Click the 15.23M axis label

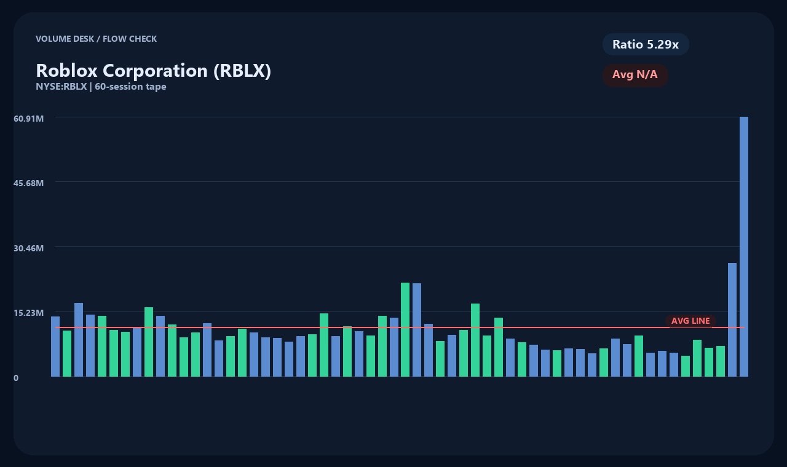tap(29, 313)
